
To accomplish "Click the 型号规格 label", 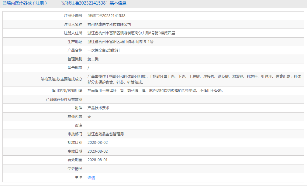I will click(x=75, y=68).
